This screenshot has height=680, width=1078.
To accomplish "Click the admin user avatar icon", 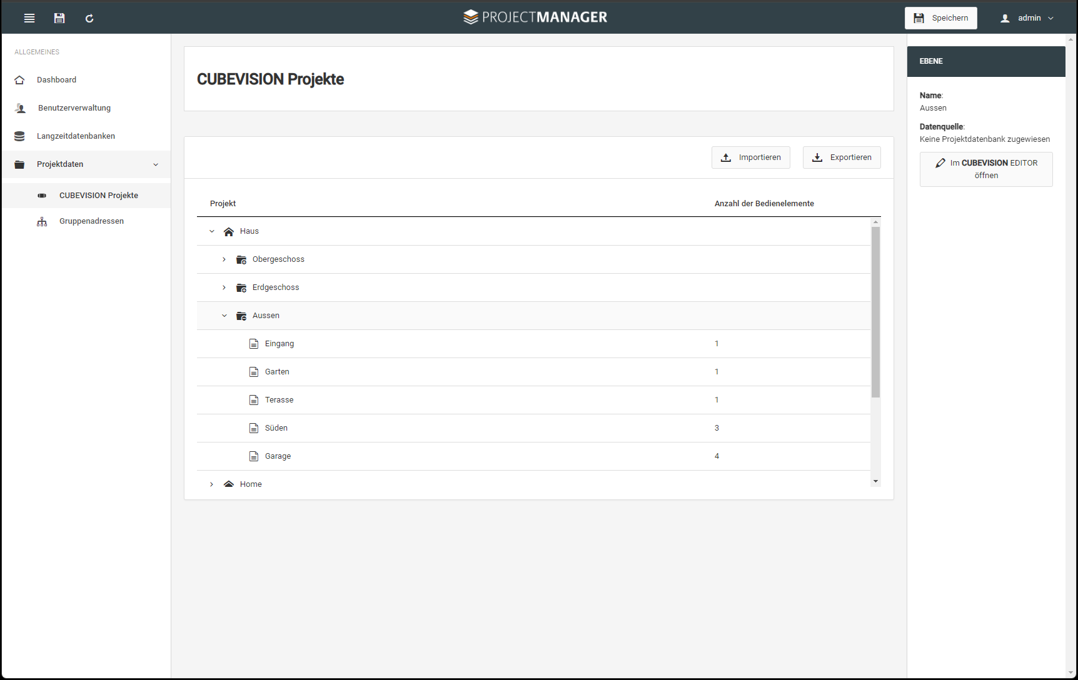I will coord(1005,18).
